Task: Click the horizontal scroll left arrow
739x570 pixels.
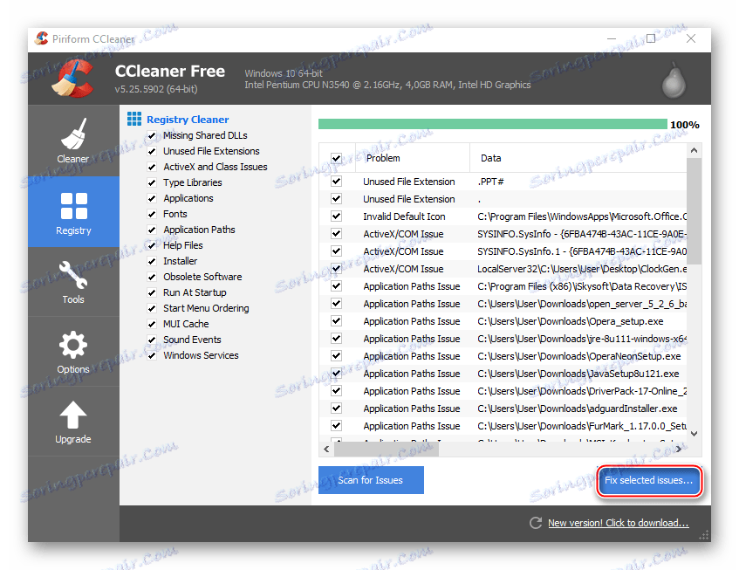Action: [326, 450]
